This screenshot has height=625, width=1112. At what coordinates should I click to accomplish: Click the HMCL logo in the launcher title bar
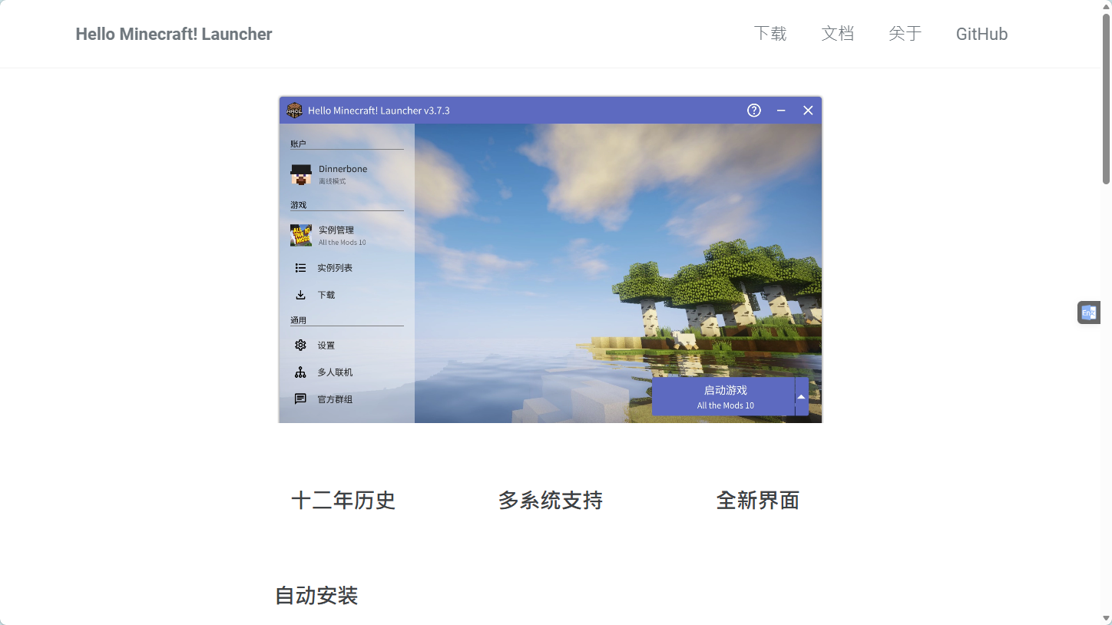[294, 111]
